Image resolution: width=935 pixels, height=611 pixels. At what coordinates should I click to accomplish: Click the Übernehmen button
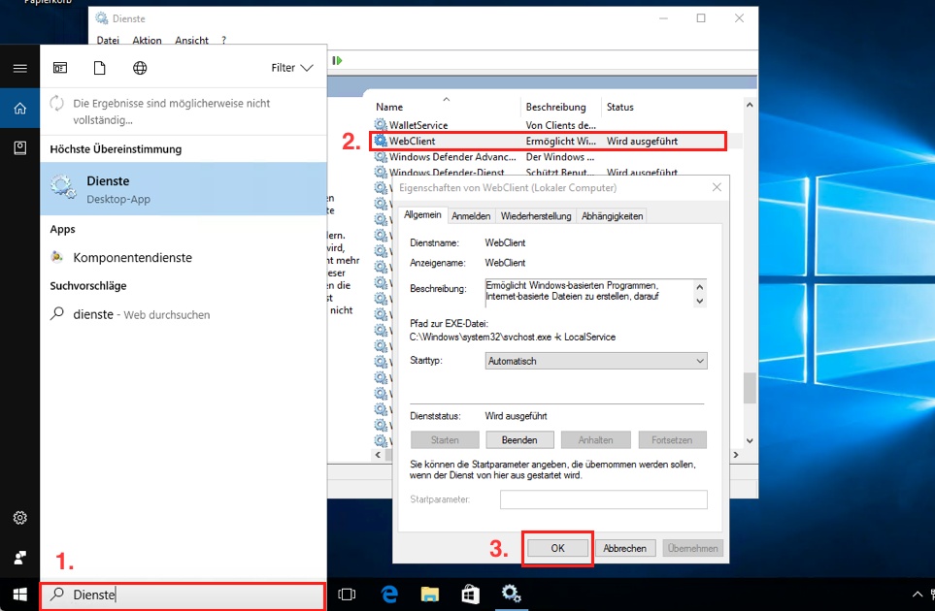[x=692, y=548]
